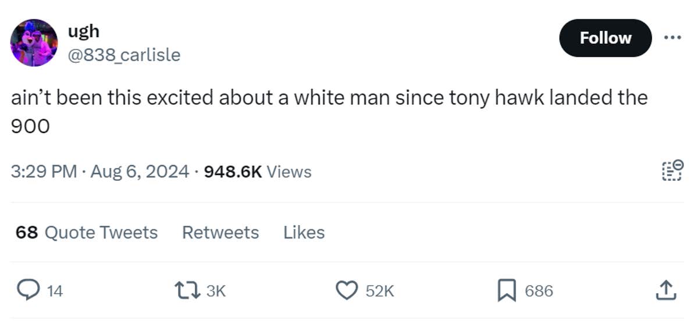Click the reader view icon beside Views
698x321 pixels.
(x=671, y=172)
